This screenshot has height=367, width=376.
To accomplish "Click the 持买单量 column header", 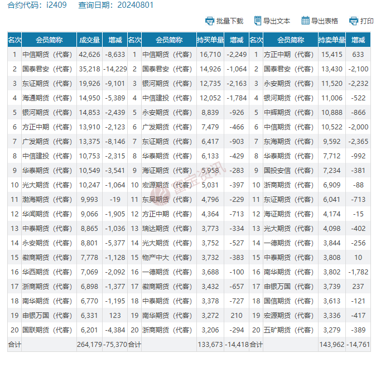I will (210, 40).
